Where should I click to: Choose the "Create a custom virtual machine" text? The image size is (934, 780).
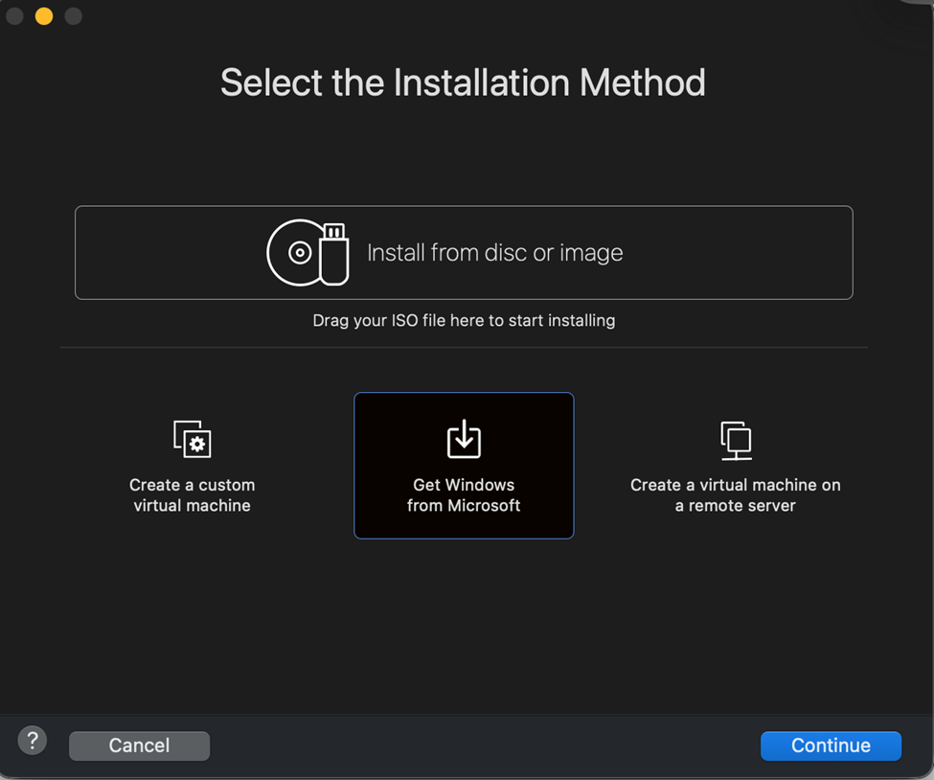point(193,495)
